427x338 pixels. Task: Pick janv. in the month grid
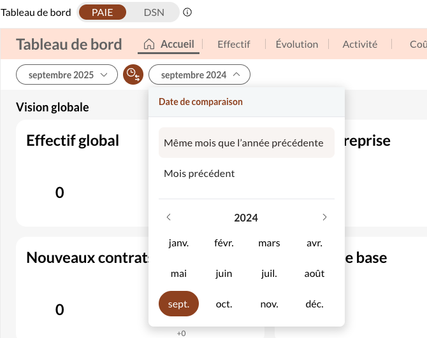(x=178, y=243)
